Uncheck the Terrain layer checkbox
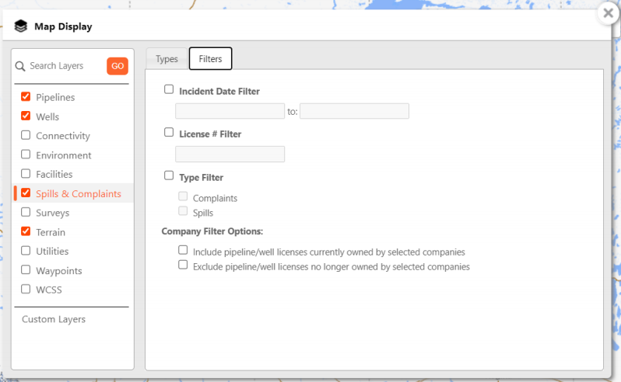This screenshot has height=382, width=621. pyautogui.click(x=26, y=231)
